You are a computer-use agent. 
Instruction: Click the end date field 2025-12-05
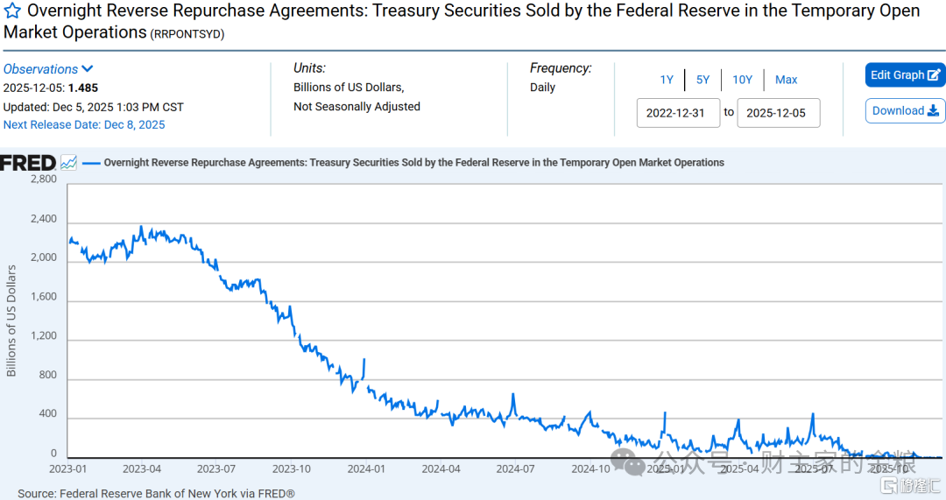(x=778, y=113)
